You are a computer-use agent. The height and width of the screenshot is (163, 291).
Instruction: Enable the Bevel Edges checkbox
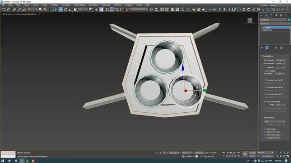click(265, 71)
